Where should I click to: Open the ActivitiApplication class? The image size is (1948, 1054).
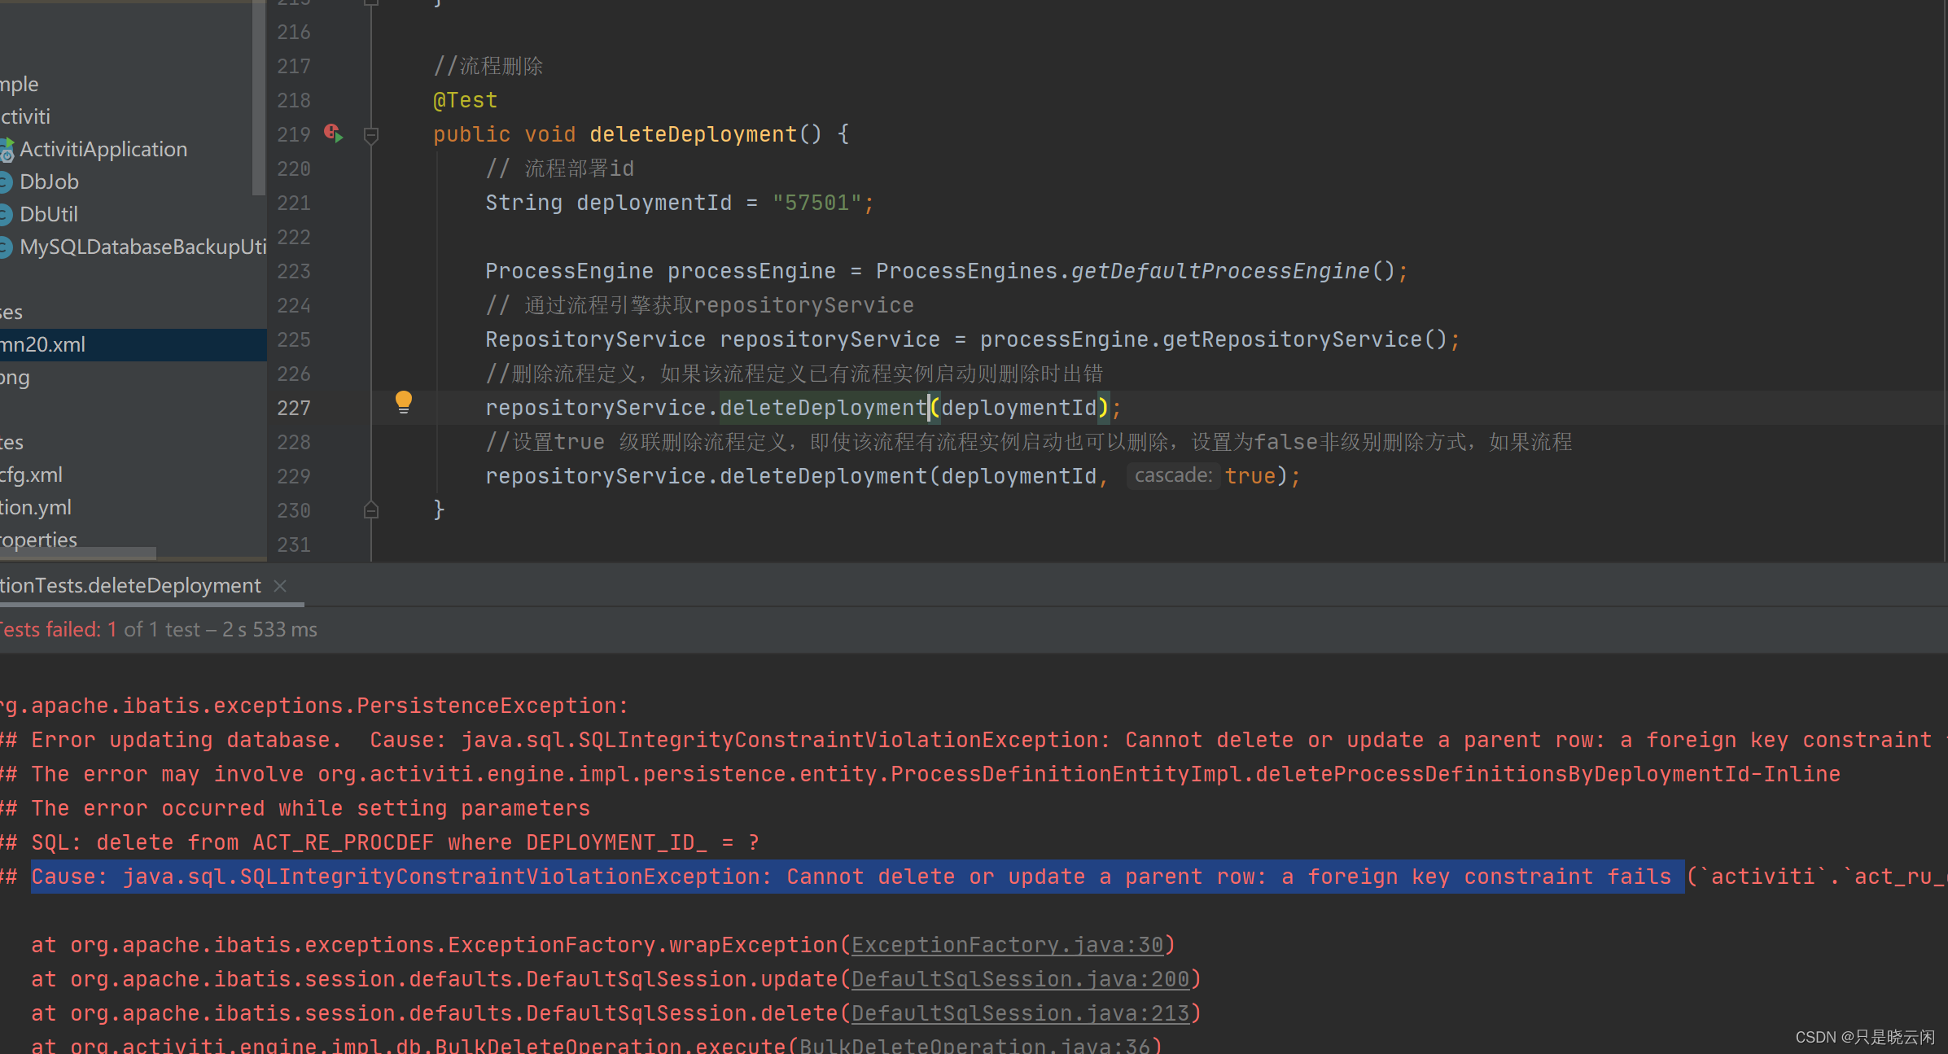click(103, 150)
